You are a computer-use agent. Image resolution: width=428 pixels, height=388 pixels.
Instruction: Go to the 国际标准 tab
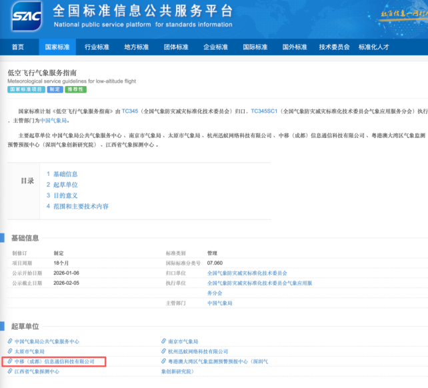coord(255,47)
